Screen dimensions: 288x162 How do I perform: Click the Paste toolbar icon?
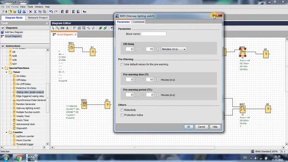tap(45, 12)
